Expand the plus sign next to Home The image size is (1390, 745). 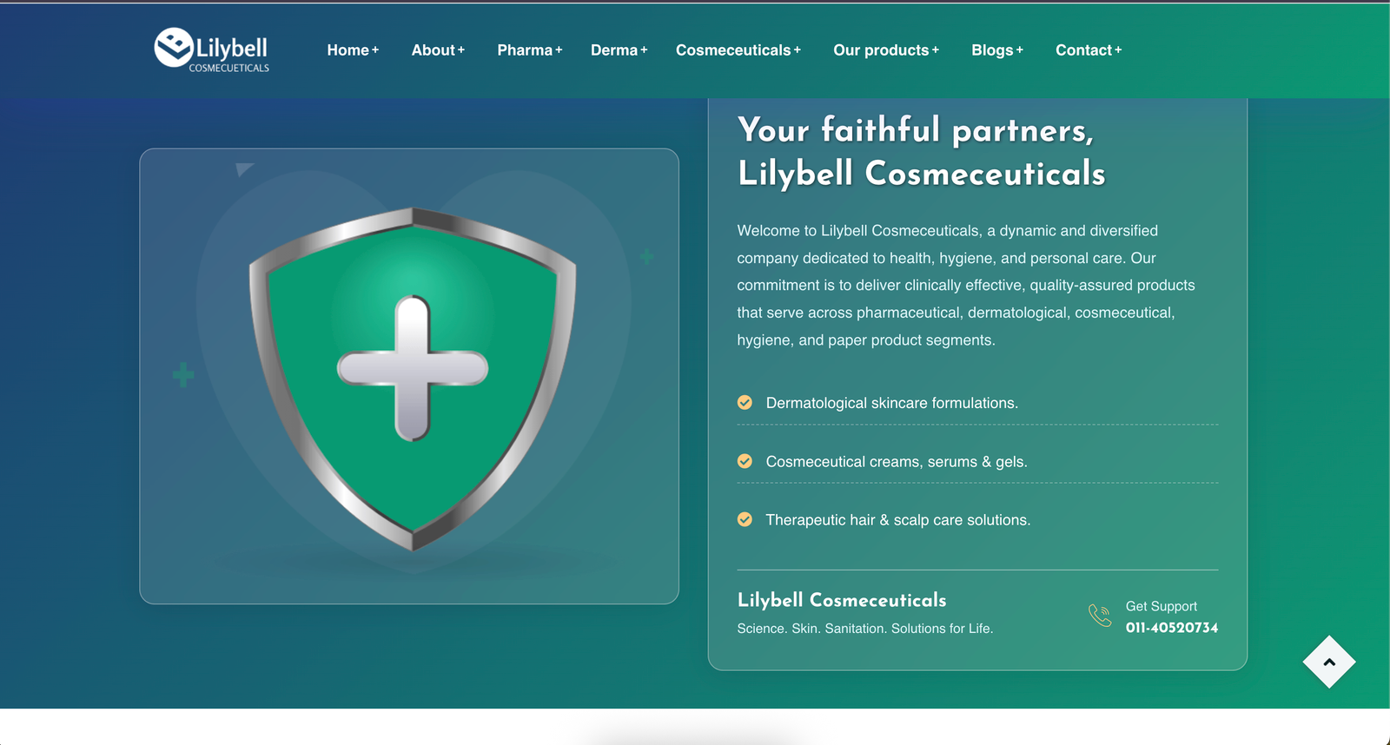[375, 50]
